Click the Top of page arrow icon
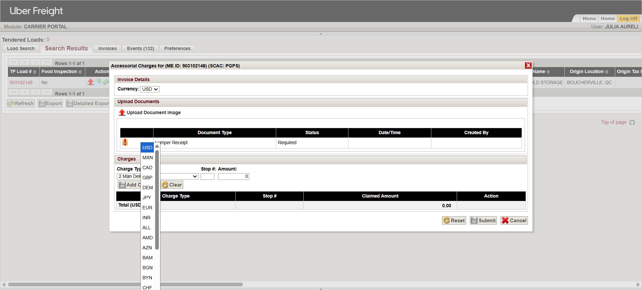 (632, 122)
